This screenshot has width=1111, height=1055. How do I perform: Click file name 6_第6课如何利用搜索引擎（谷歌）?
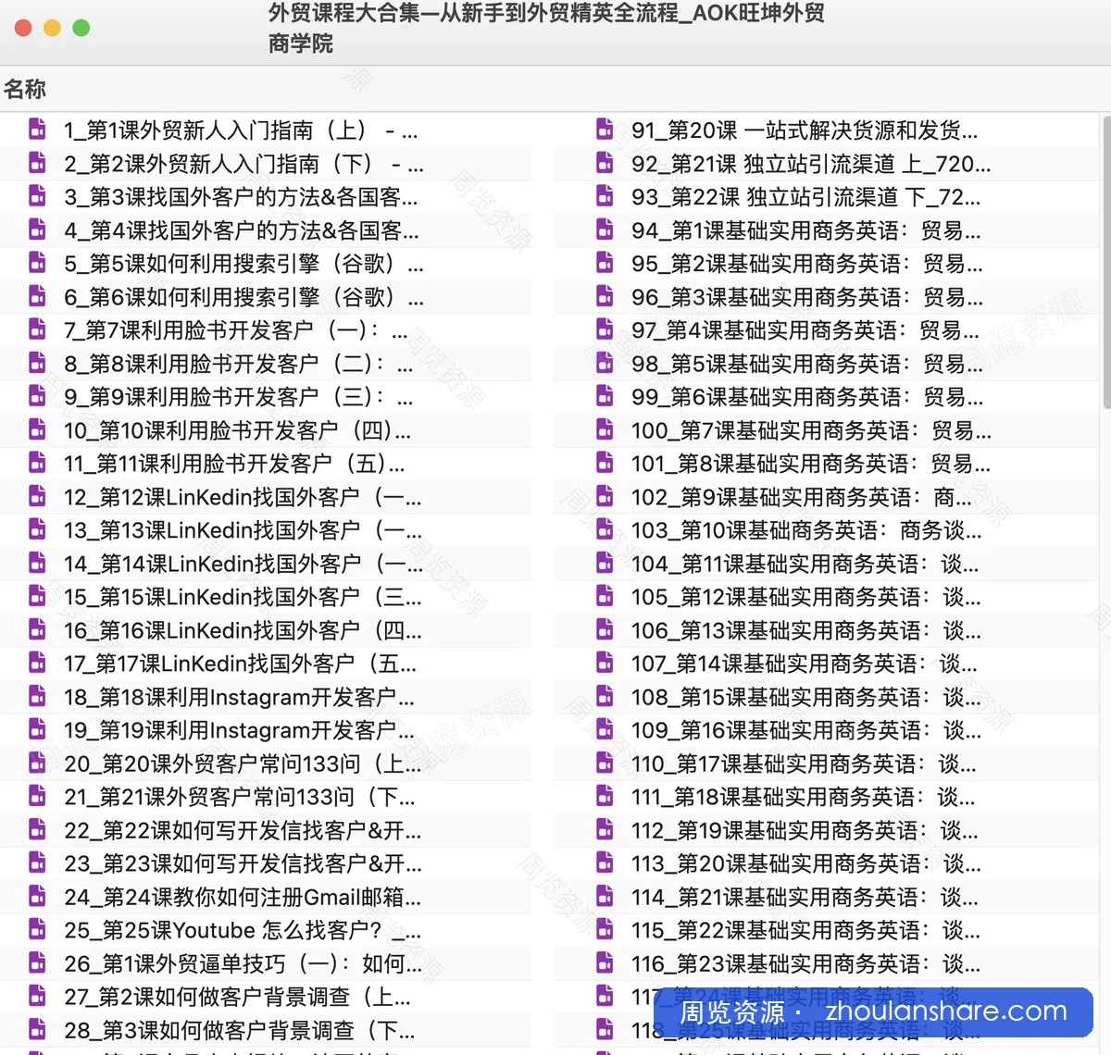244,297
